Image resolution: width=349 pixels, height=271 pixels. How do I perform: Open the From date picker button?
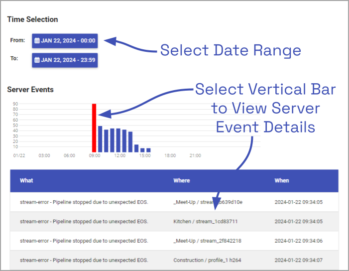click(65, 41)
